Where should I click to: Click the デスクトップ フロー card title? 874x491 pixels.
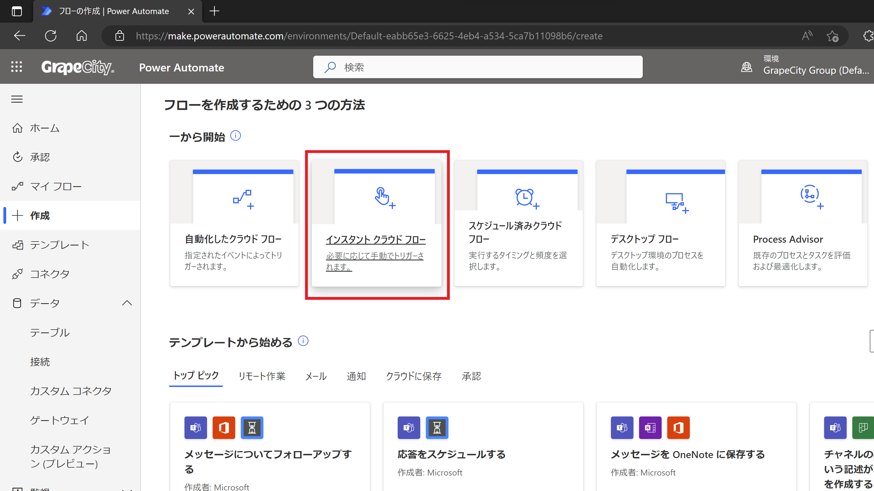645,239
